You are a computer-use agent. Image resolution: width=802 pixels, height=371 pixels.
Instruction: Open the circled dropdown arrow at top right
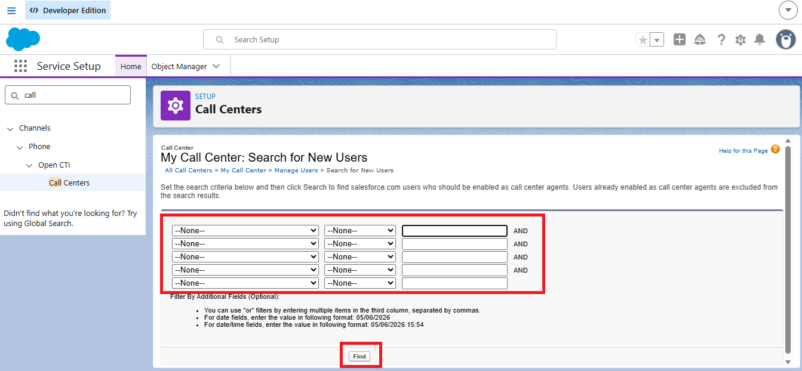[x=788, y=10]
